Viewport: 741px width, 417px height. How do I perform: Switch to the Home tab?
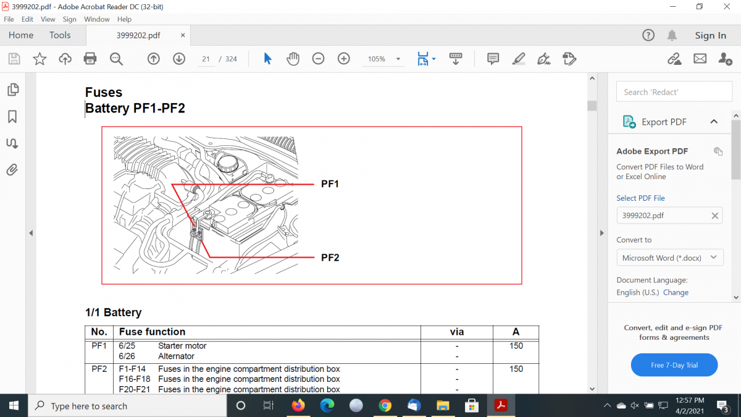21,35
